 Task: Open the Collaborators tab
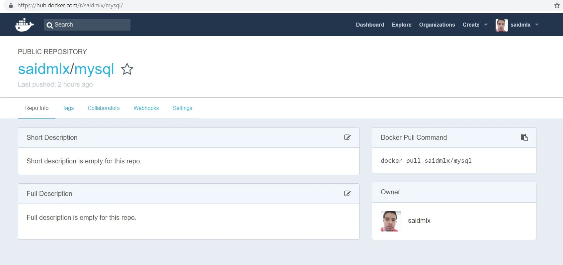click(x=104, y=108)
